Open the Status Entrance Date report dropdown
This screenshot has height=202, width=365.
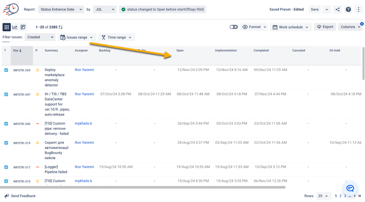coord(61,9)
